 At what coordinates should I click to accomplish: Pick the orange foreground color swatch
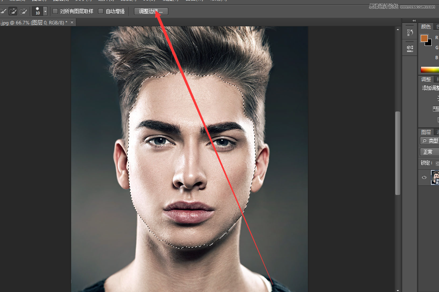click(423, 38)
